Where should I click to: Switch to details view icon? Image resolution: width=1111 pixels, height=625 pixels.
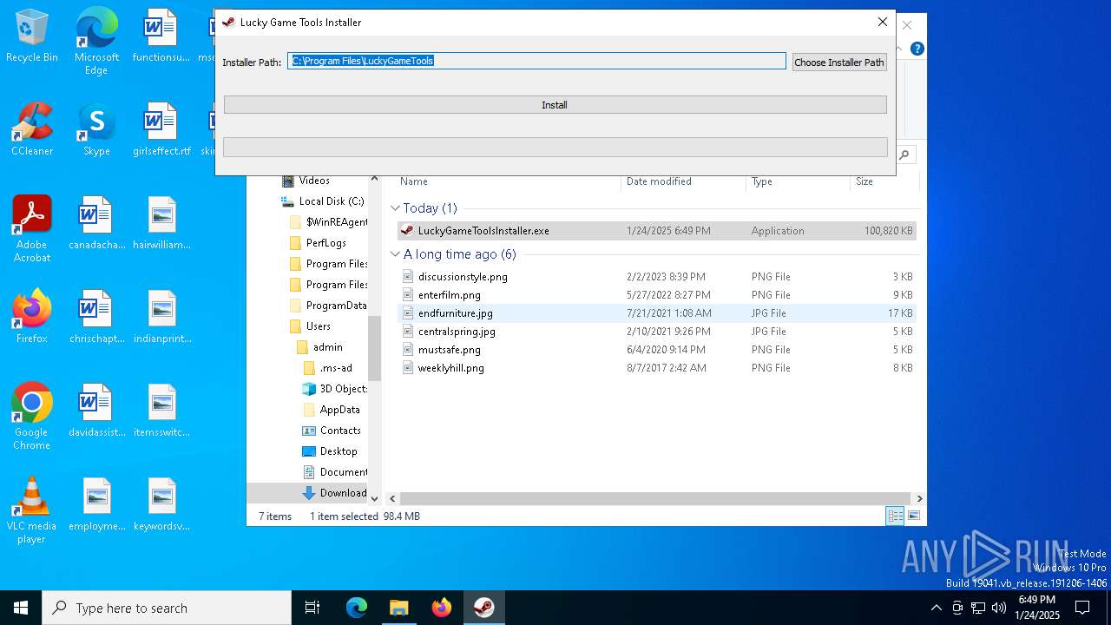pos(894,516)
